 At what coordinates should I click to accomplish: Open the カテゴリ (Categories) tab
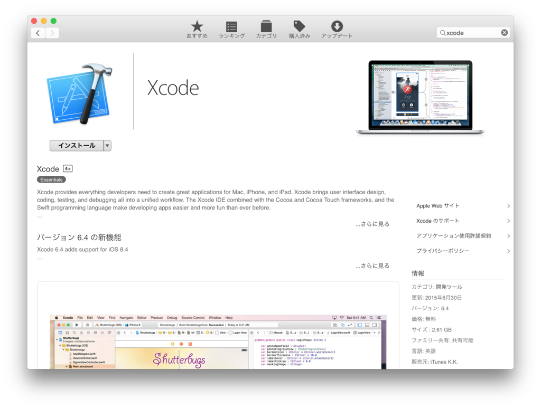266,30
